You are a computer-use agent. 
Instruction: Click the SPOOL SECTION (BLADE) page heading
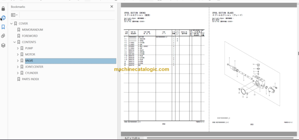point(223,13)
